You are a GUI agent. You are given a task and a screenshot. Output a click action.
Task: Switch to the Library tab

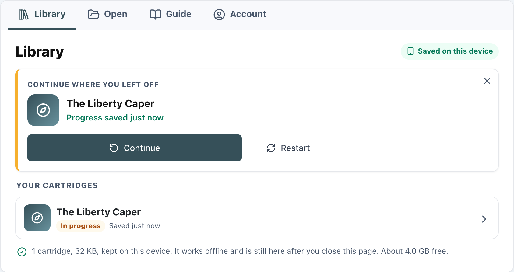point(42,14)
